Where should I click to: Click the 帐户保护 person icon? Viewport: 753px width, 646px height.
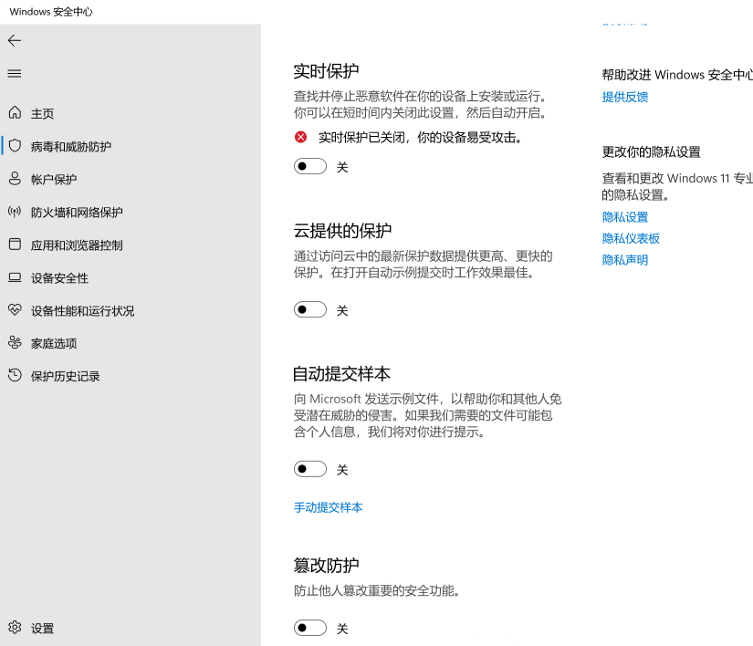click(15, 179)
